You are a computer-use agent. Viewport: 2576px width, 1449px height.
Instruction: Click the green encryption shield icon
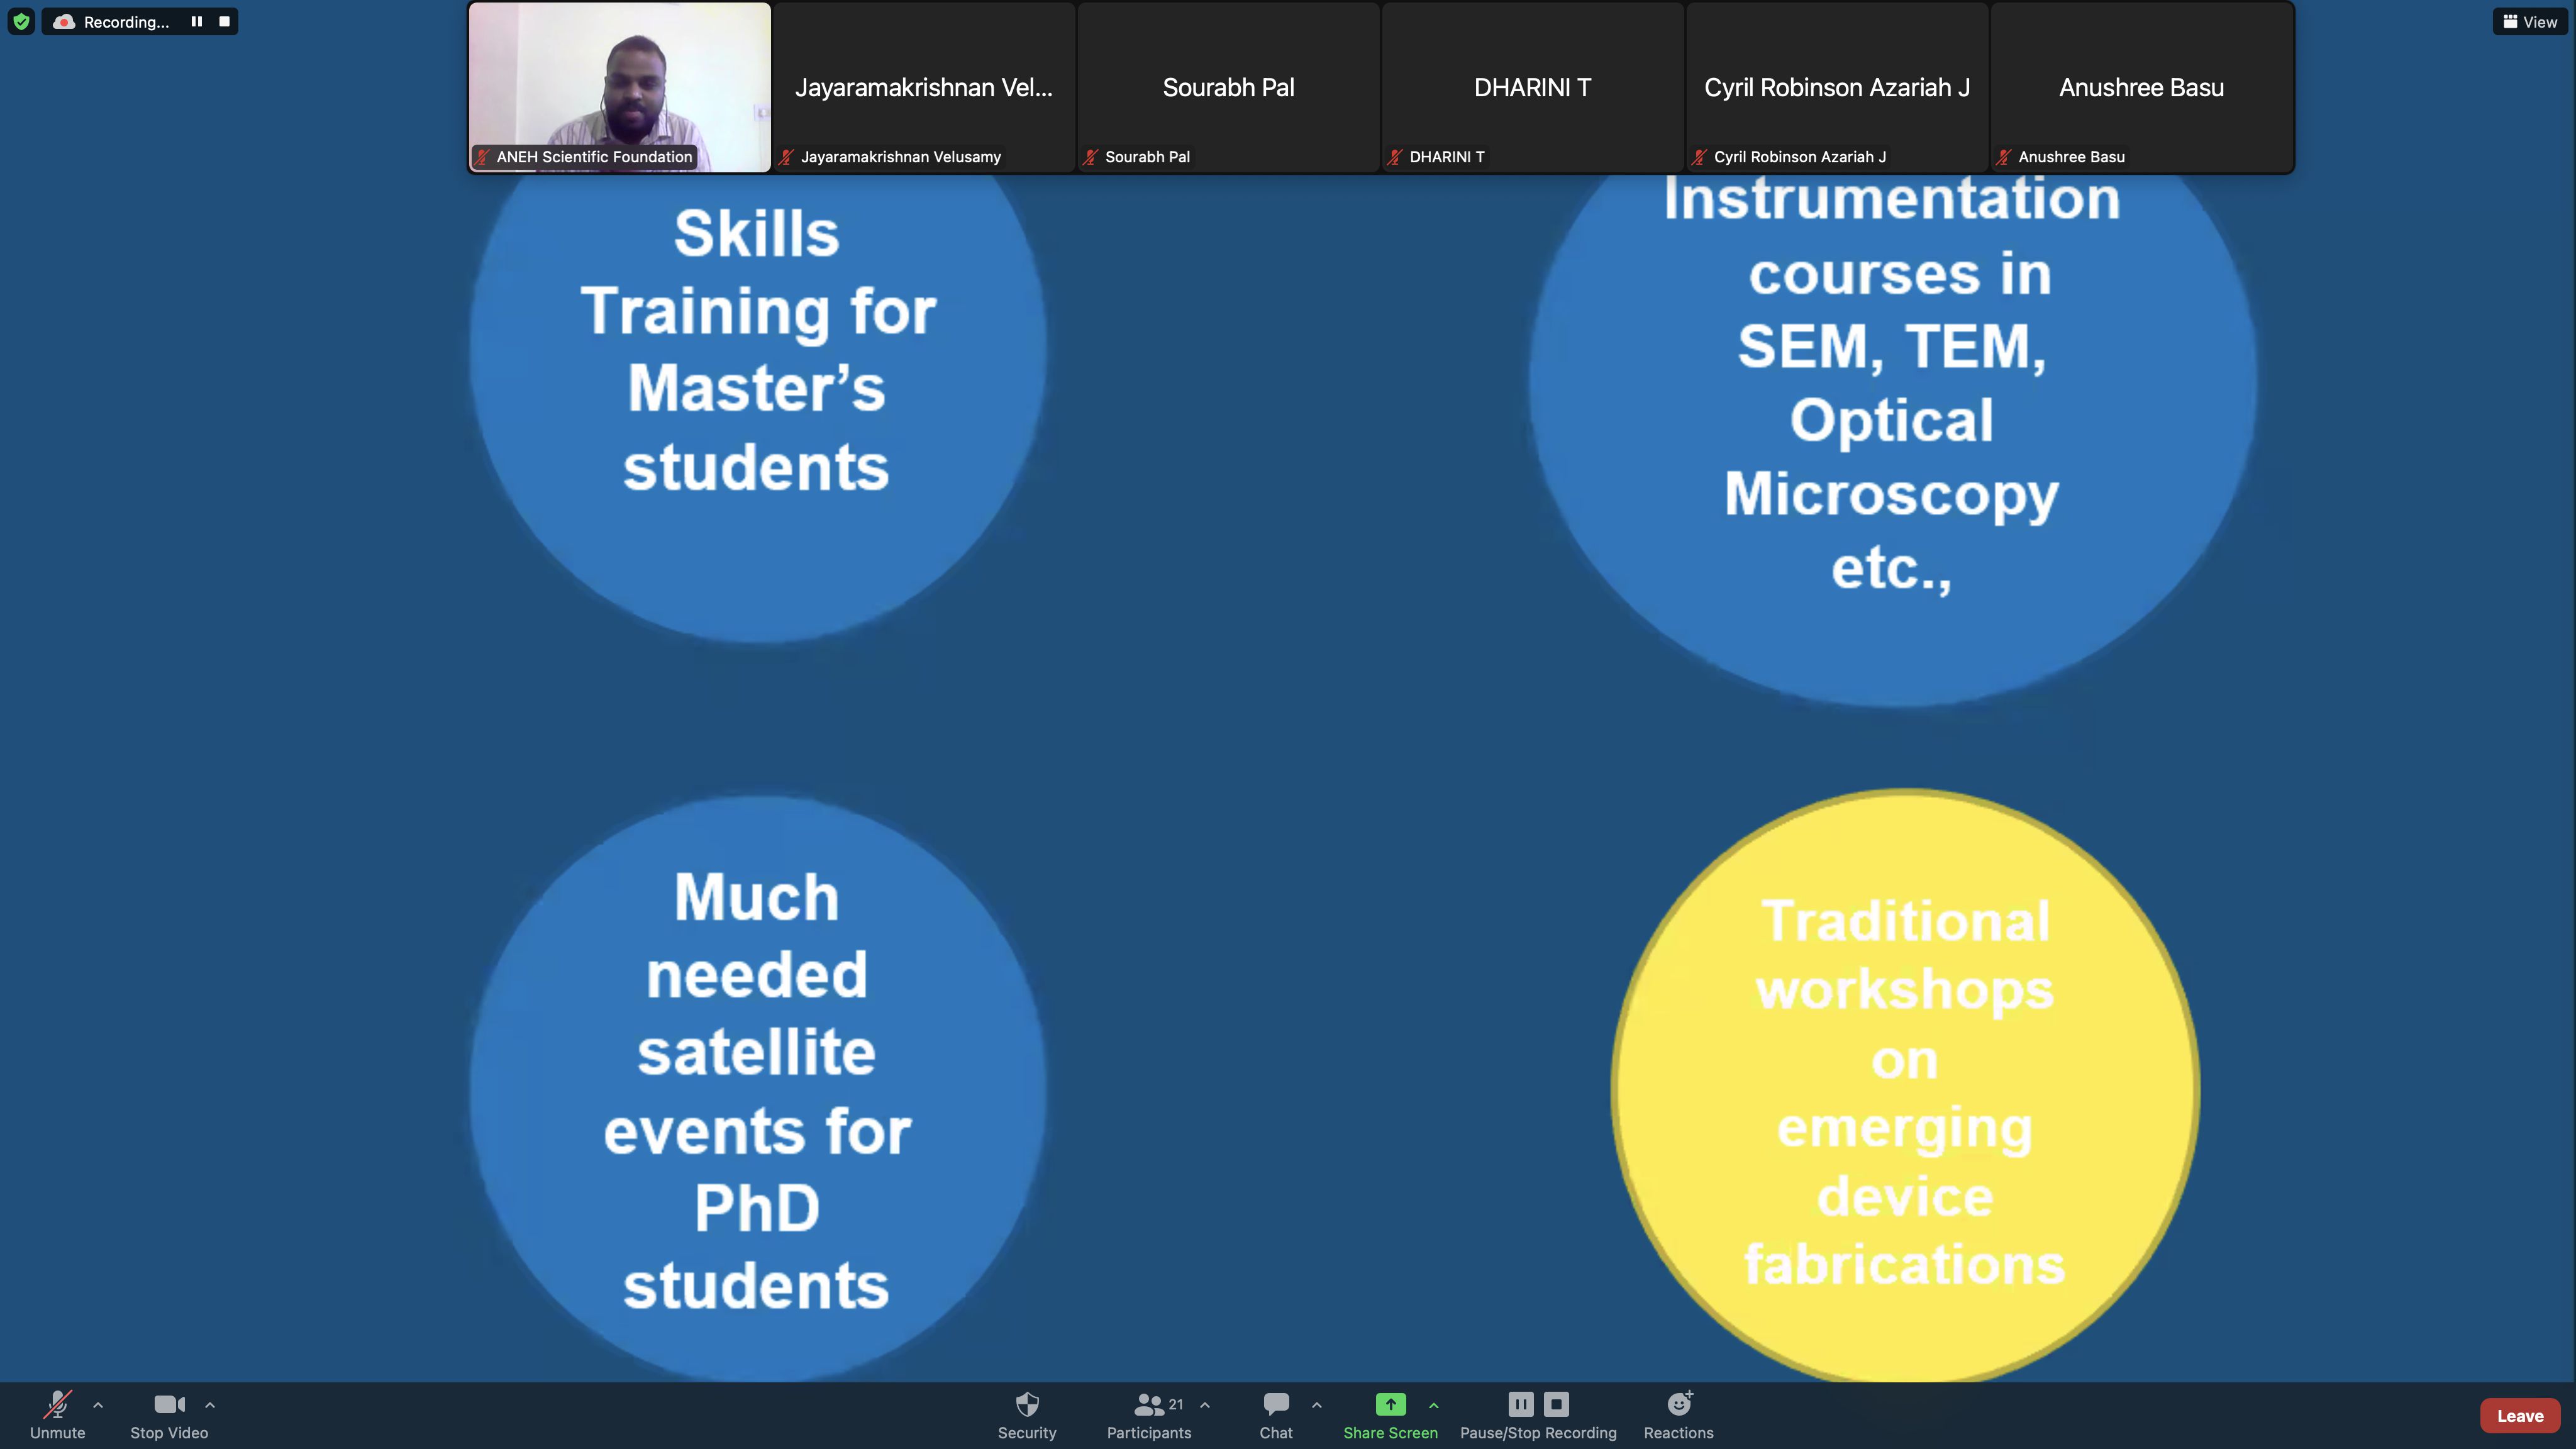click(x=21, y=21)
